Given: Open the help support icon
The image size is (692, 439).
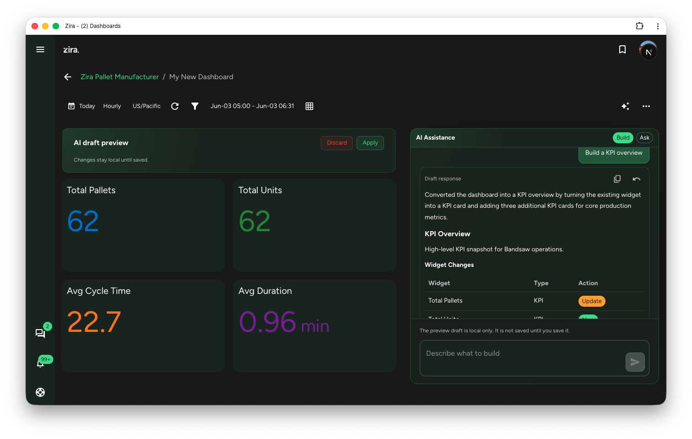Looking at the screenshot, I should click(x=40, y=392).
